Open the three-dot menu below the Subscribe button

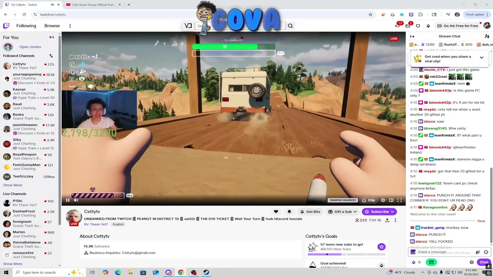click(x=395, y=220)
